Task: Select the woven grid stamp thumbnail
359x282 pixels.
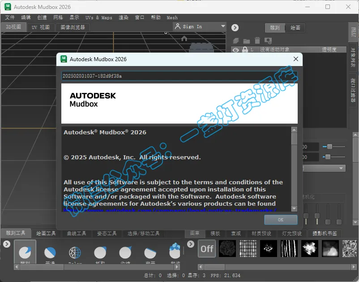Action: click(248, 249)
